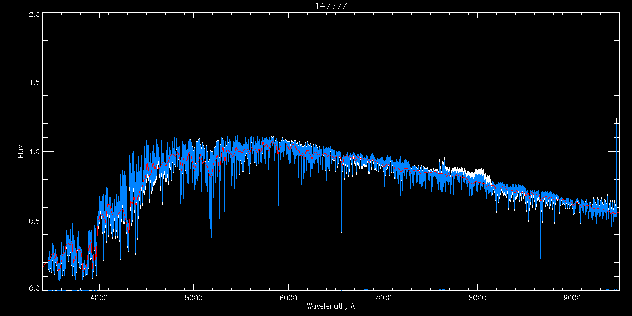The width and height of the screenshot is (632, 316).
Task: Select the Flux axis label
Action: (x=21, y=152)
